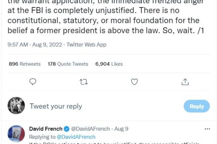Click the 9:57 AM Aug 9, 2022 timestamp
Screen dimensions: 217x144
(35, 45)
